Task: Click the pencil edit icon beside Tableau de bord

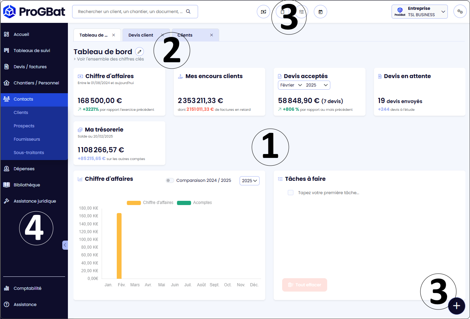Action: tap(140, 52)
